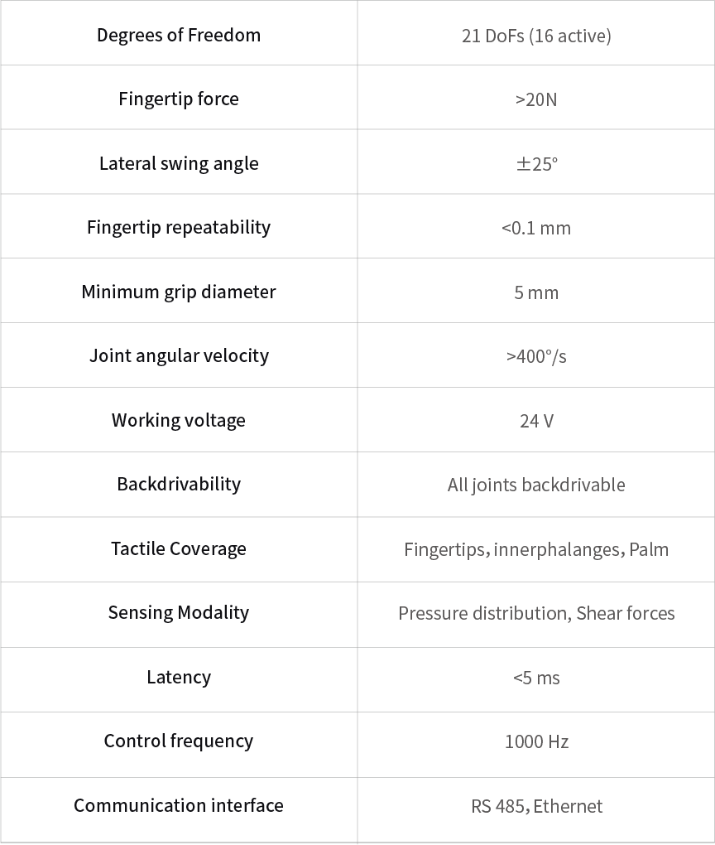Select the RS 485, Ethernet interface value
This screenshot has width=715, height=845.
[x=536, y=806]
